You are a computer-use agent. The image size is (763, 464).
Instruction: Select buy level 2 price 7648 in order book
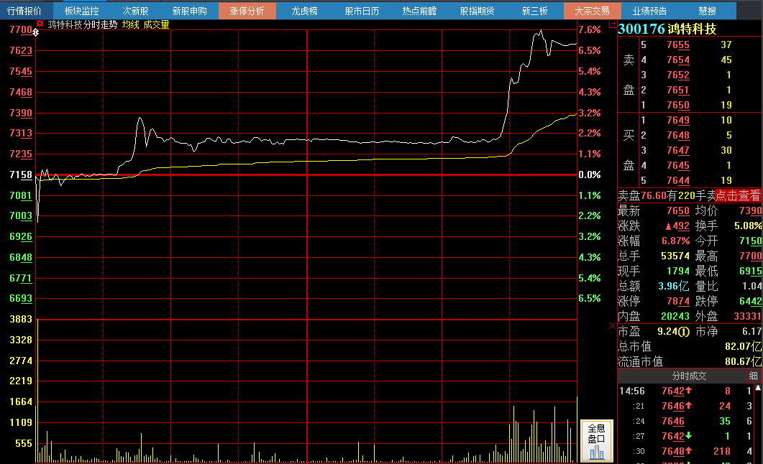[678, 135]
